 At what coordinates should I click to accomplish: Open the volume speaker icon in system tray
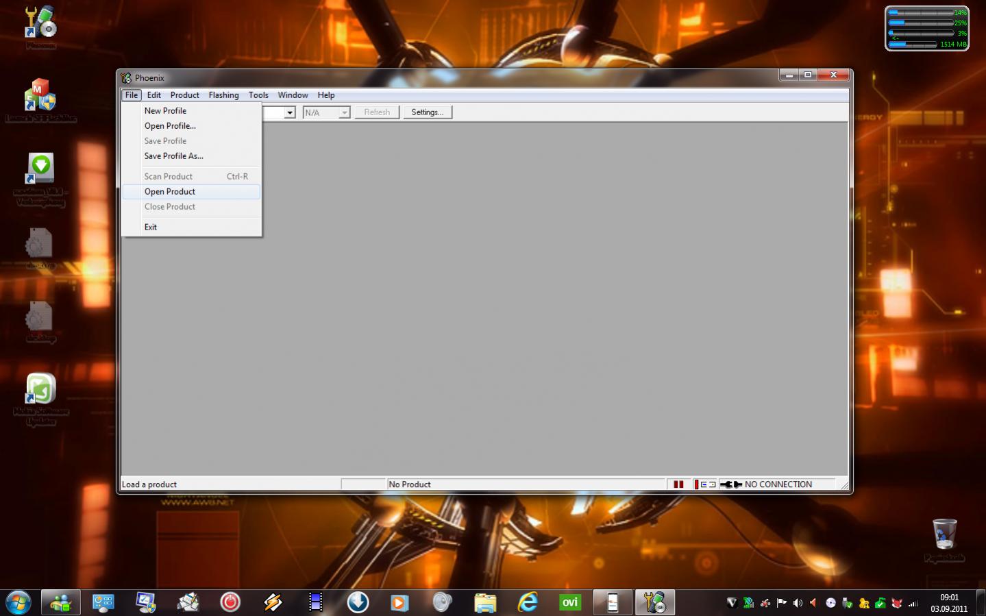798,603
